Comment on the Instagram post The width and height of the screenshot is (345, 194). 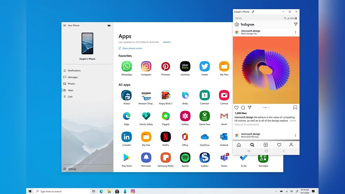(x=243, y=107)
